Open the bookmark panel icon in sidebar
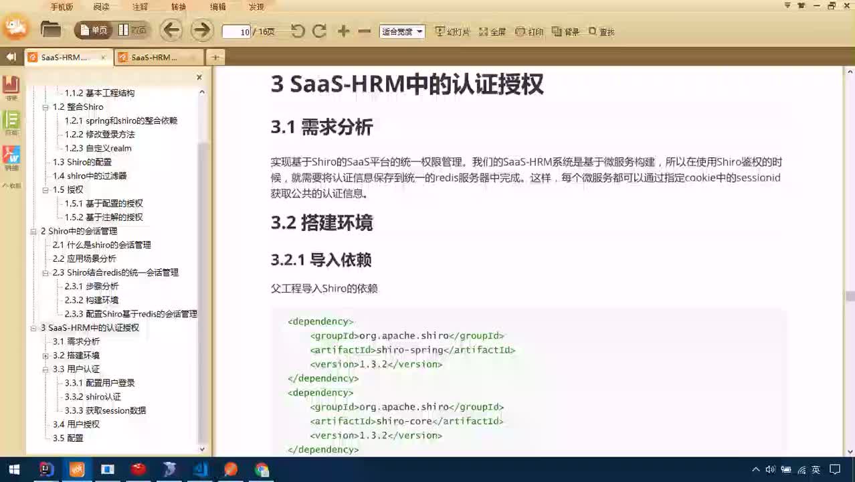The height and width of the screenshot is (482, 855). click(11, 87)
